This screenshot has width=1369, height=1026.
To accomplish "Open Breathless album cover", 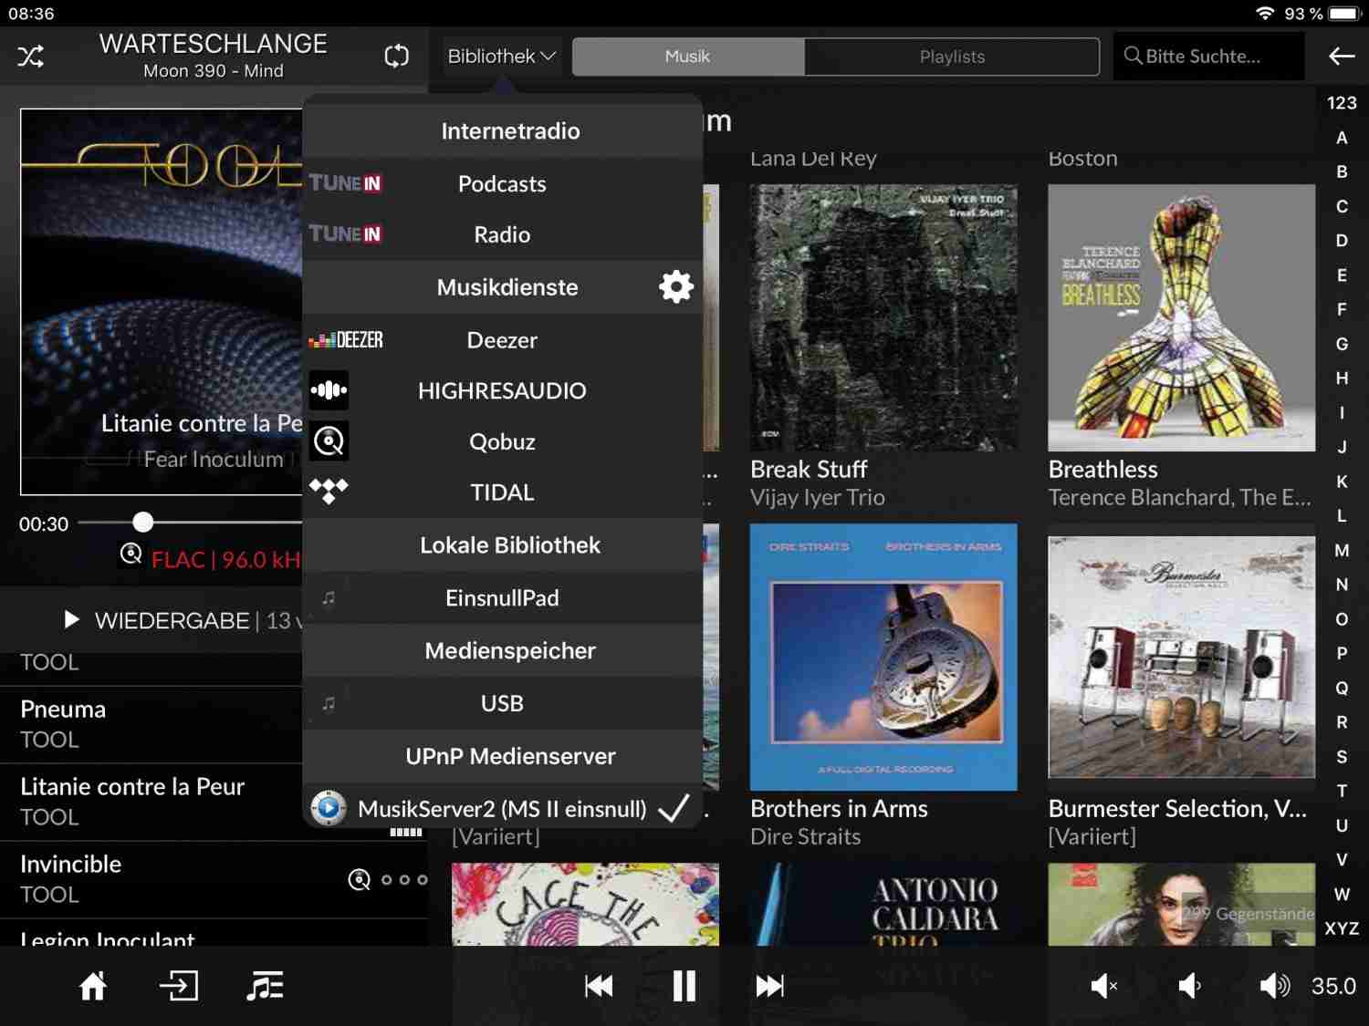I will click(x=1182, y=317).
